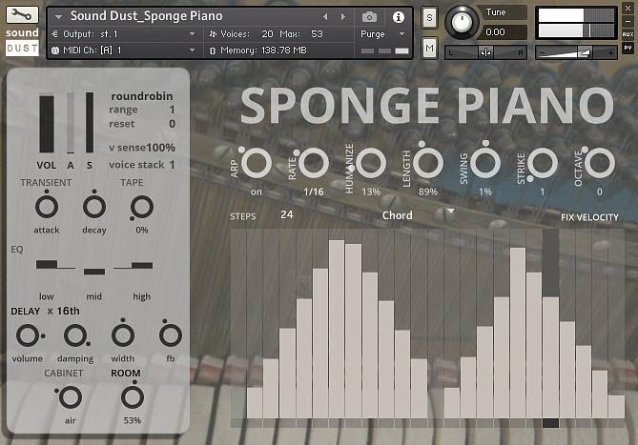Toggle the AUX sends button
This screenshot has height=445, width=638.
(x=628, y=34)
